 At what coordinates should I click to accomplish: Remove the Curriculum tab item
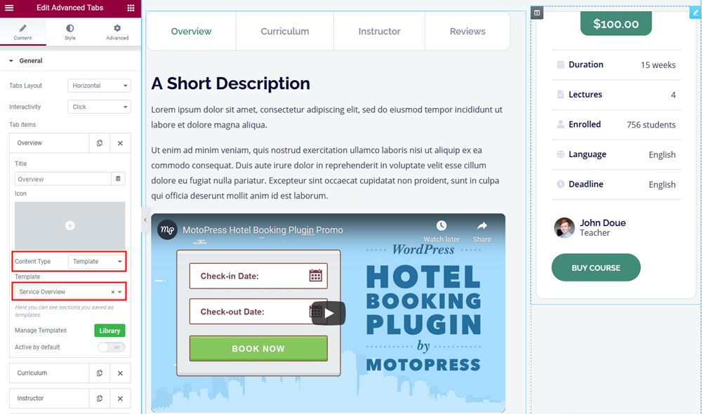click(x=120, y=373)
